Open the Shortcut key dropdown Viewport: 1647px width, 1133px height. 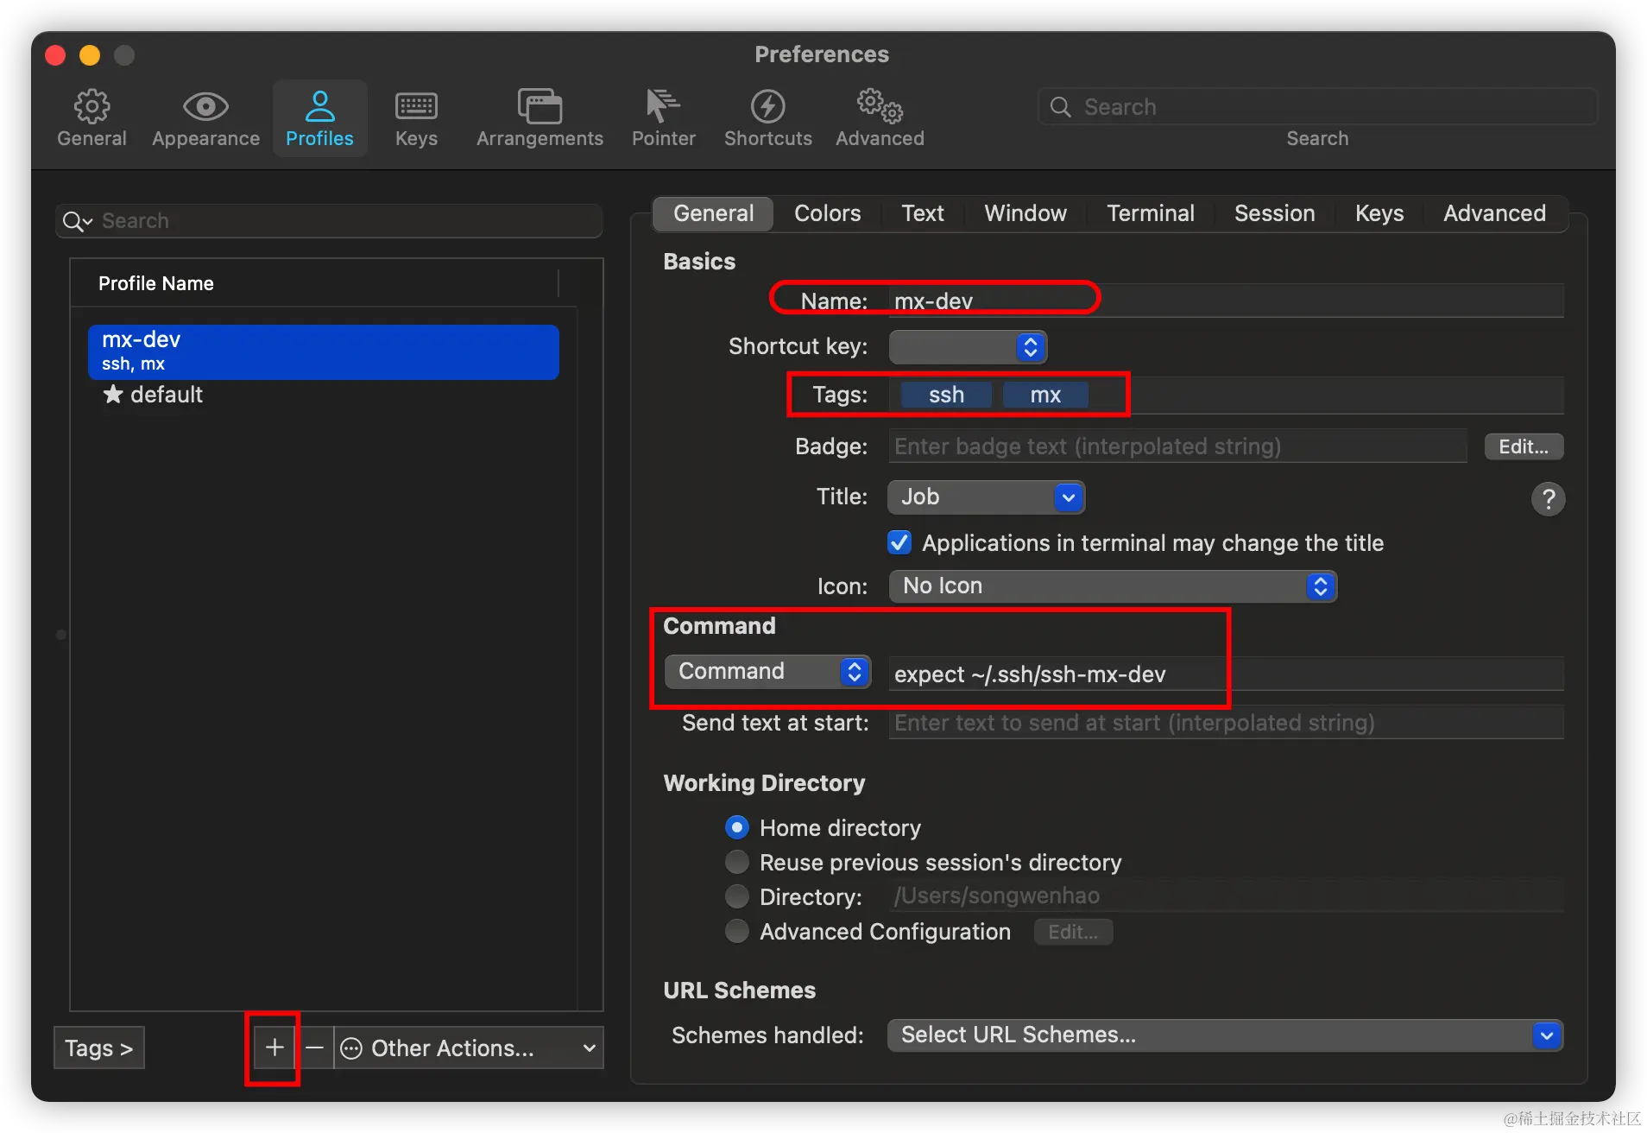(x=968, y=346)
